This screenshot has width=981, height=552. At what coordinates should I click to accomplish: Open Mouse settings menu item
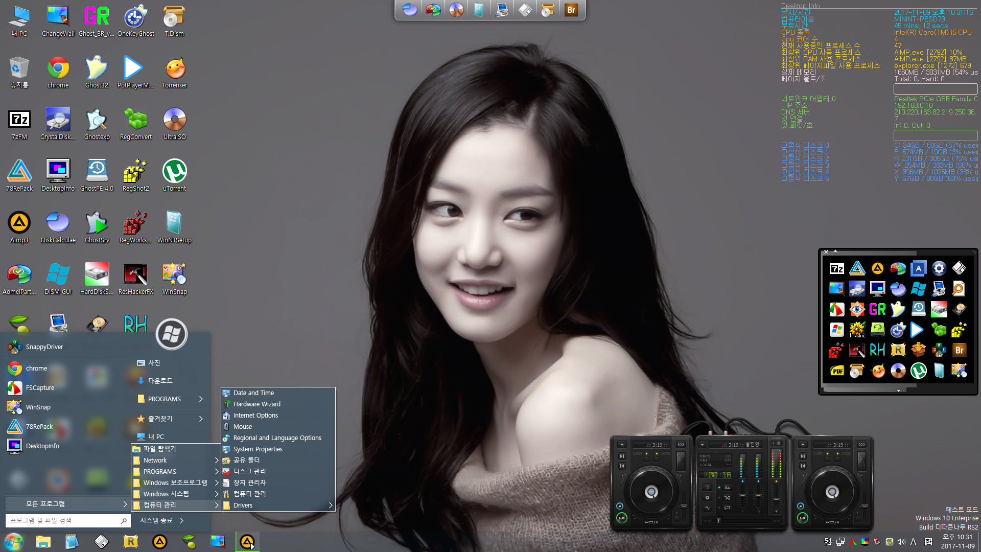click(x=278, y=427)
